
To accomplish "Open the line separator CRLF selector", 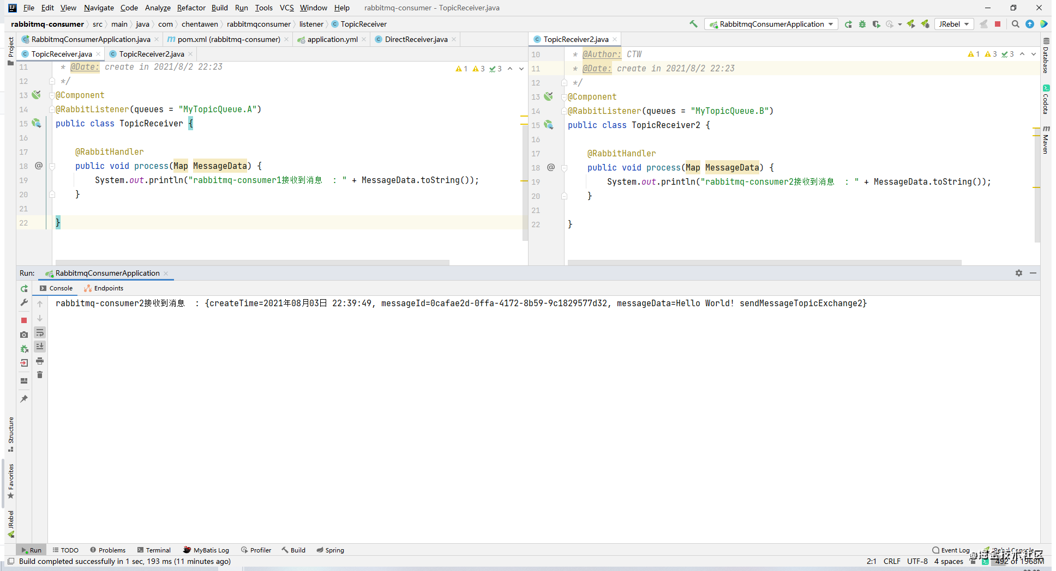I will click(892, 561).
